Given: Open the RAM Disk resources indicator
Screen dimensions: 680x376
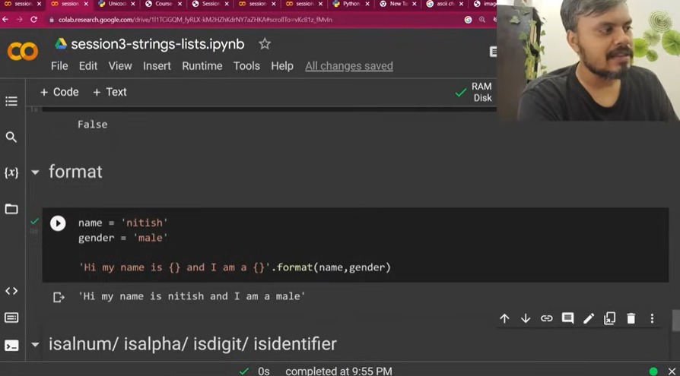Looking at the screenshot, I should click(x=474, y=92).
